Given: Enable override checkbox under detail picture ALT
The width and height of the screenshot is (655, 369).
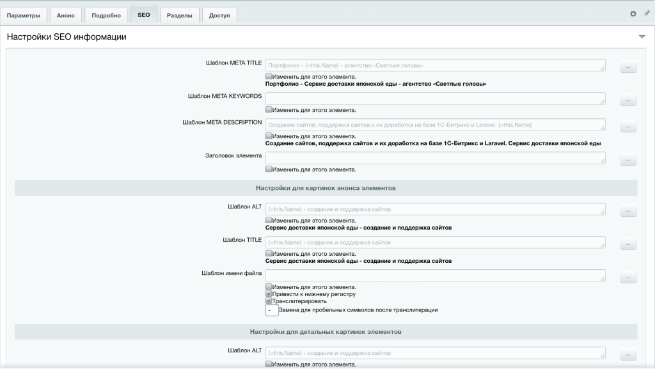Looking at the screenshot, I should 269,364.
